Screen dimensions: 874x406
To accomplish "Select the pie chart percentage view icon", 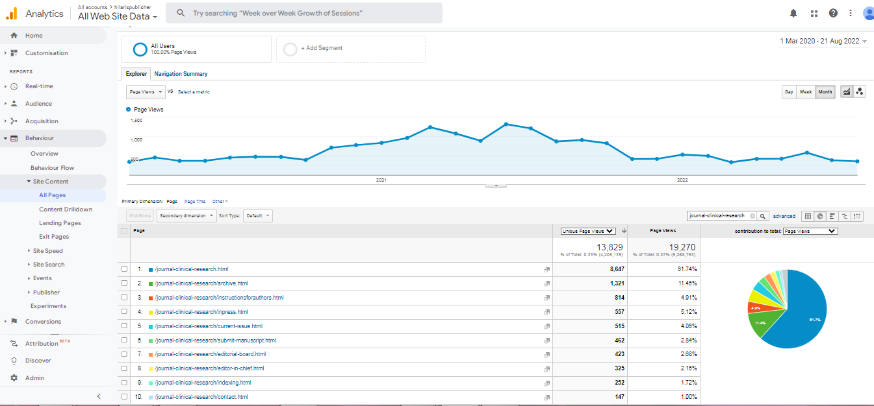I will [x=820, y=216].
